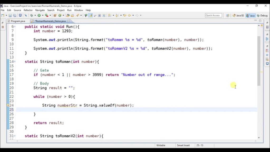Screen dimensions: 270x152
Task: Open the File menu
Action: point(3,10)
